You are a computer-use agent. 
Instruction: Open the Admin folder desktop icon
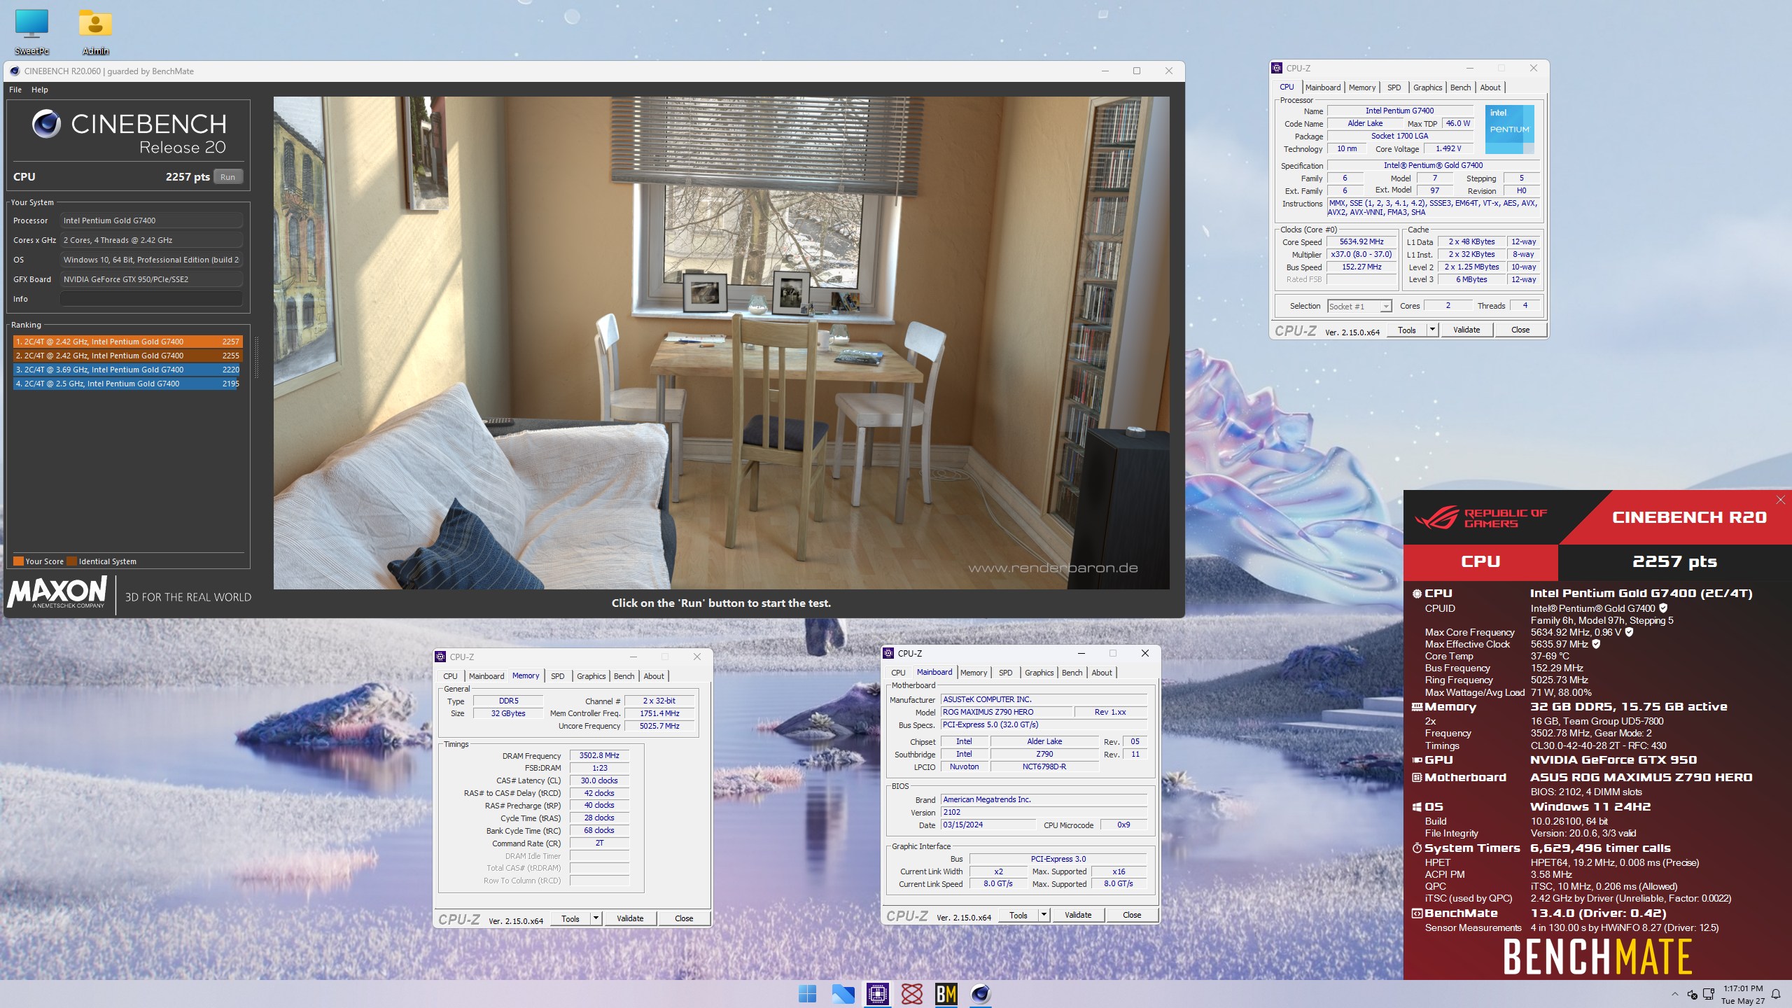[x=95, y=31]
